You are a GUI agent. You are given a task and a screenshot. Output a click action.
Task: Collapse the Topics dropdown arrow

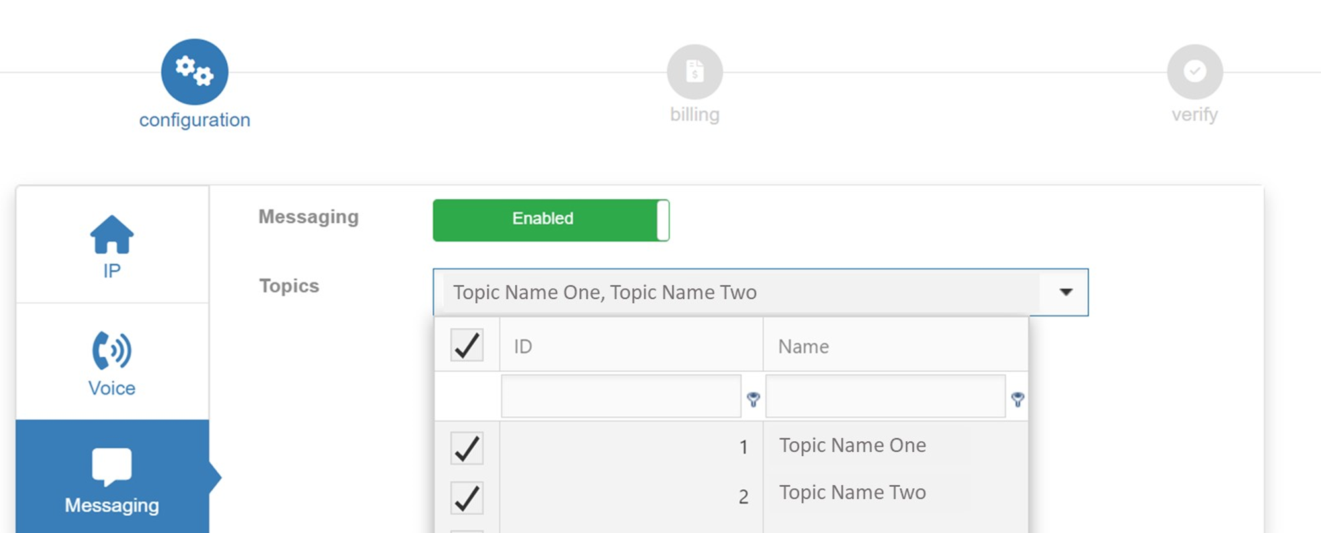[x=1065, y=292]
